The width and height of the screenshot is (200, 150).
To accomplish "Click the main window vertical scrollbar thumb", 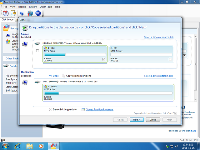I will pyautogui.click(x=196, y=64).
